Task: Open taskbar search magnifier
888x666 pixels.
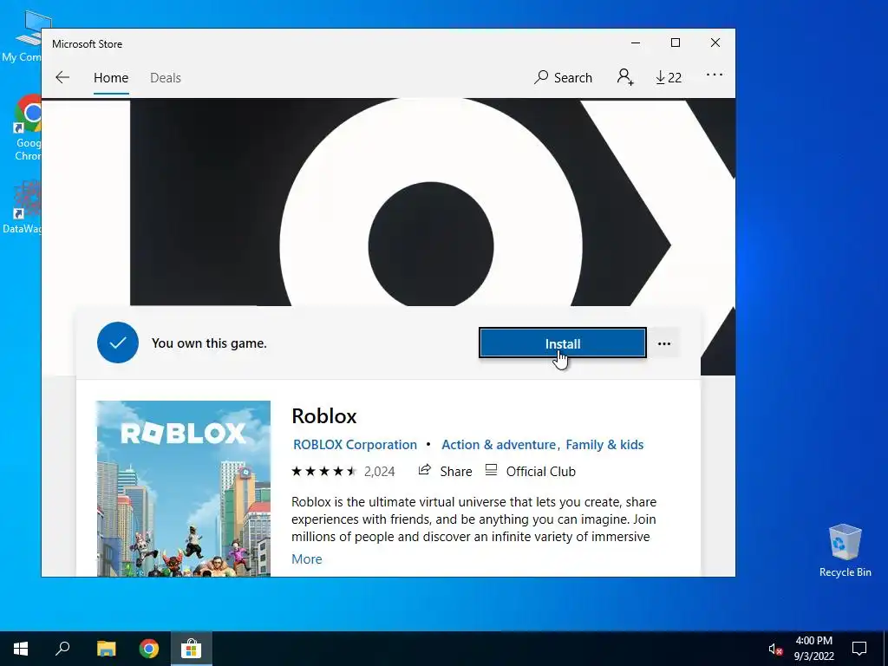Action: [62, 649]
